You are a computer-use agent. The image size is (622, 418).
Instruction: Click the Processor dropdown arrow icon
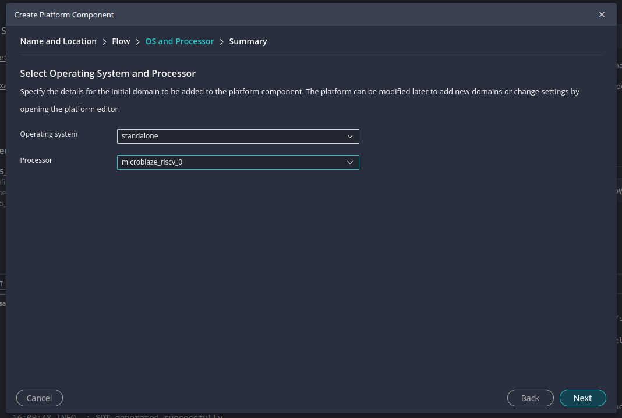click(350, 162)
